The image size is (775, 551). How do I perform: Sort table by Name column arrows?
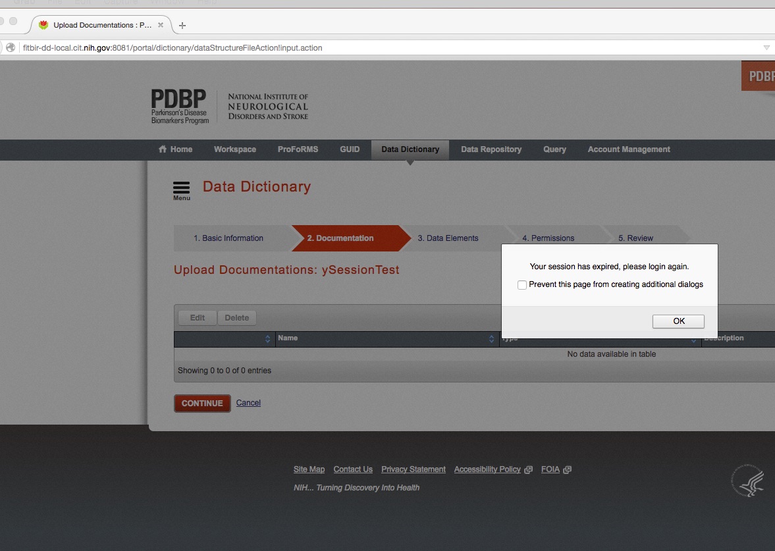pos(491,338)
